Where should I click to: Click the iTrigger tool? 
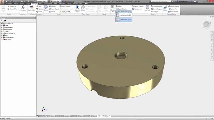point(154,12)
